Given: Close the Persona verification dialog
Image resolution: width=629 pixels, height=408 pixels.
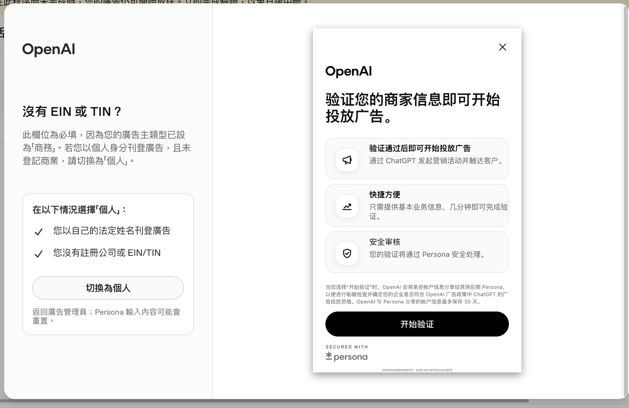Looking at the screenshot, I should [502, 47].
